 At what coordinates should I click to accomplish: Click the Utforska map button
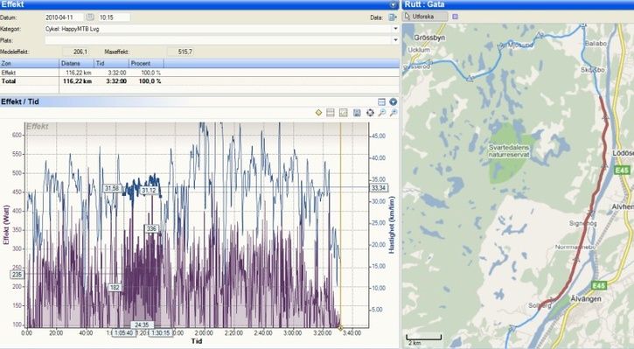click(x=425, y=17)
